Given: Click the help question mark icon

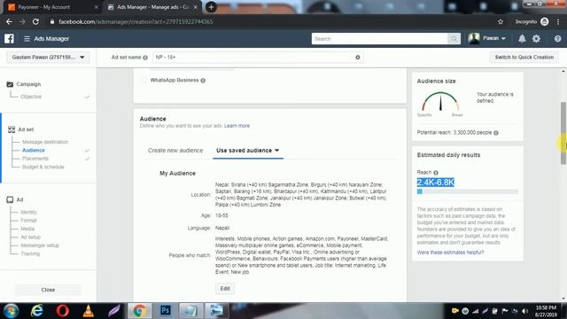Looking at the screenshot, I should pyautogui.click(x=557, y=39).
